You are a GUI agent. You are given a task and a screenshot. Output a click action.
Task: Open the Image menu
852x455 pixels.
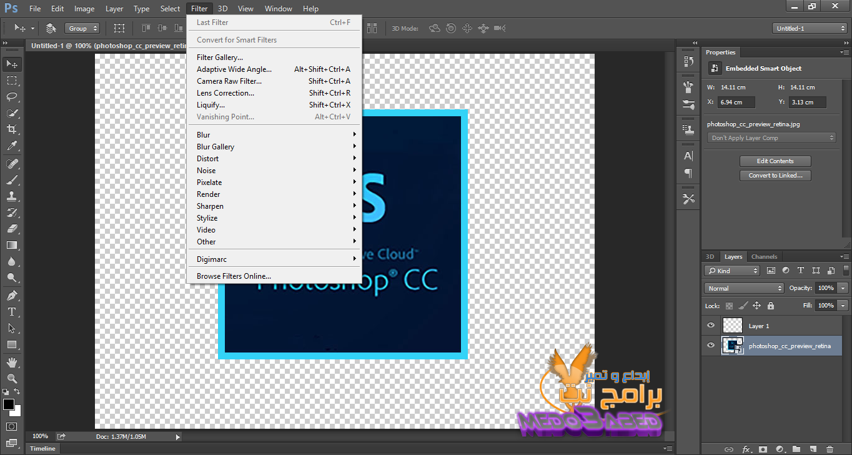pyautogui.click(x=84, y=9)
